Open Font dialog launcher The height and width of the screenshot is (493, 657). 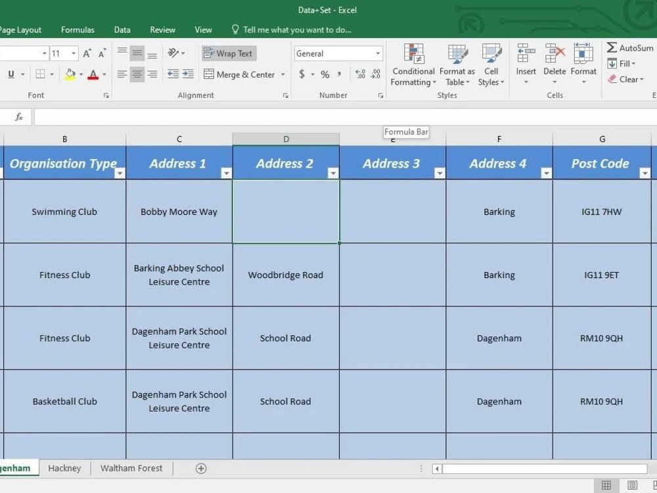point(106,95)
